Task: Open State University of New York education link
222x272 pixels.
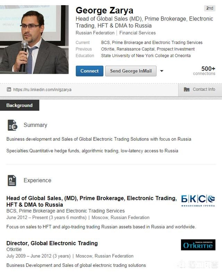Action: coord(146,56)
